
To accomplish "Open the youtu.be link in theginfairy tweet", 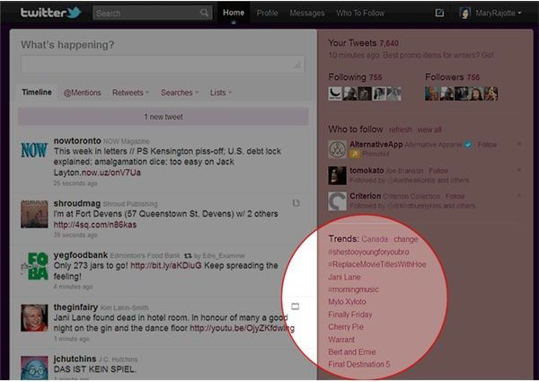I will click(x=242, y=328).
